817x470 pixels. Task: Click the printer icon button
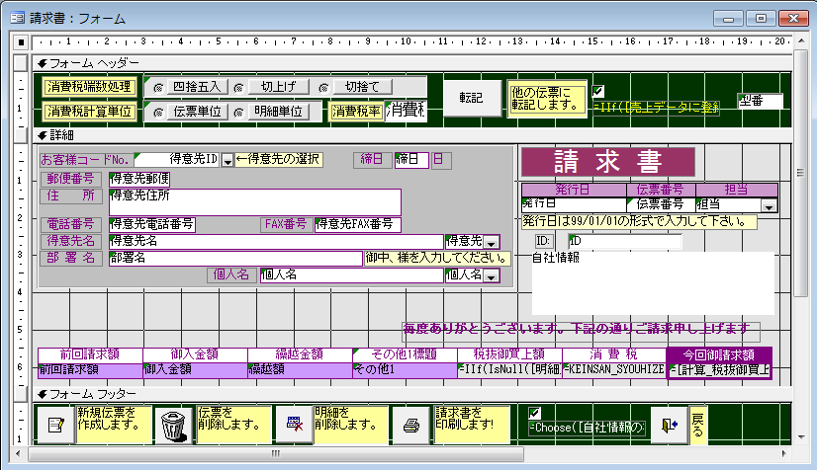(411, 426)
